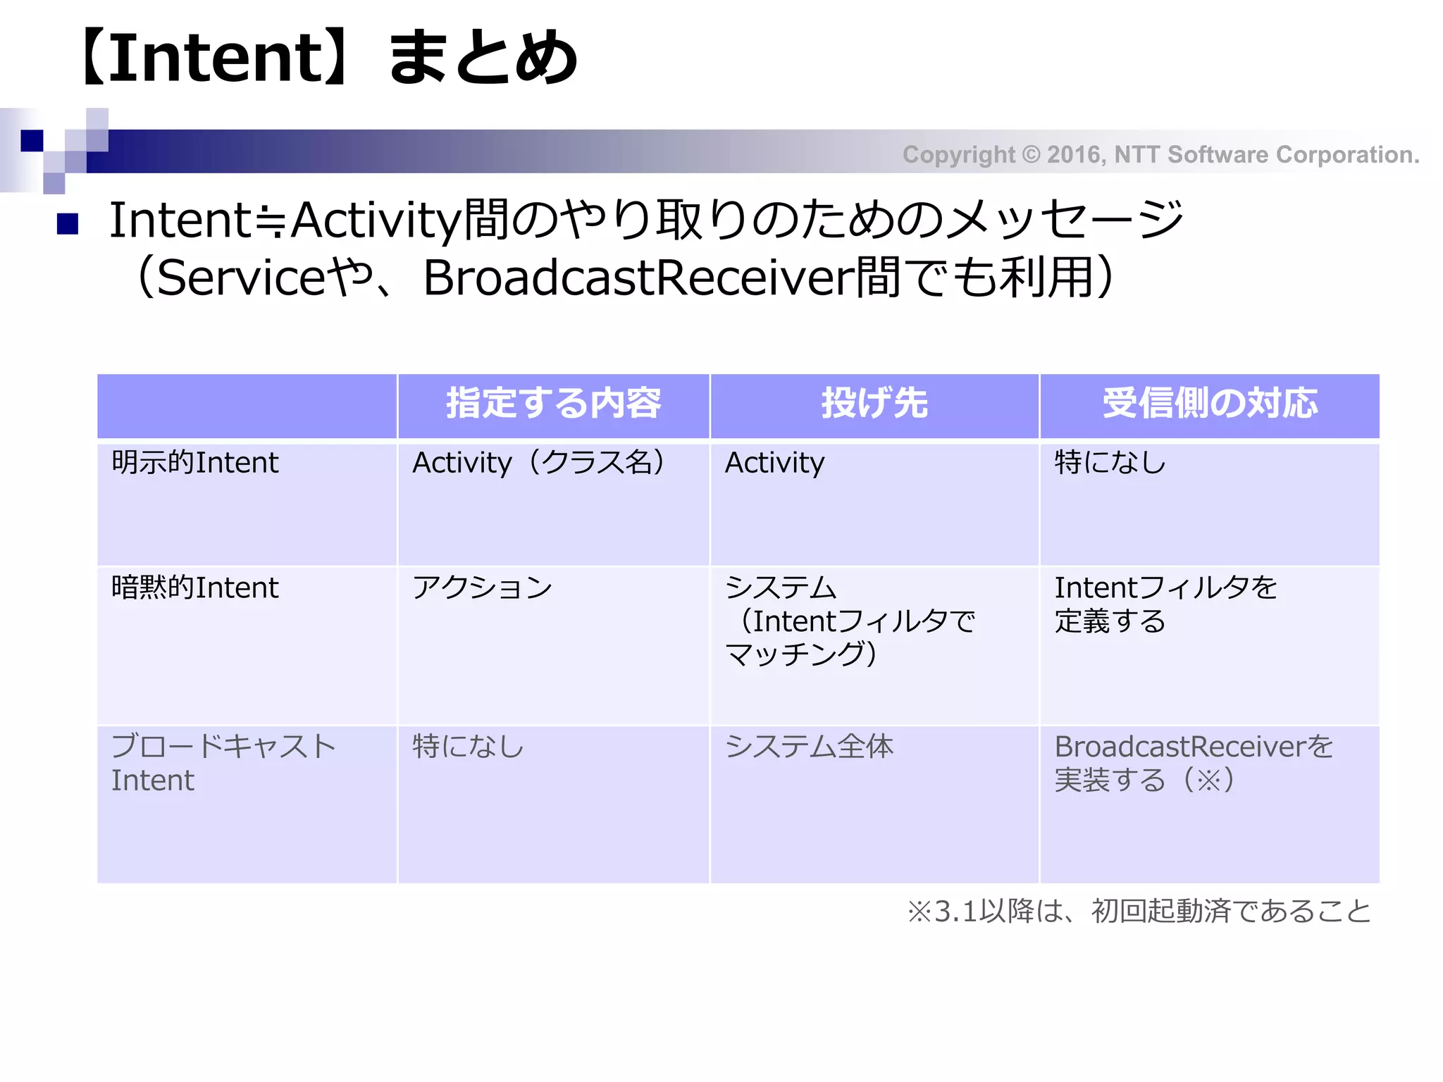Click the table header 指定する内容
Viewport: 1443px width, 1082px height.
tap(554, 404)
